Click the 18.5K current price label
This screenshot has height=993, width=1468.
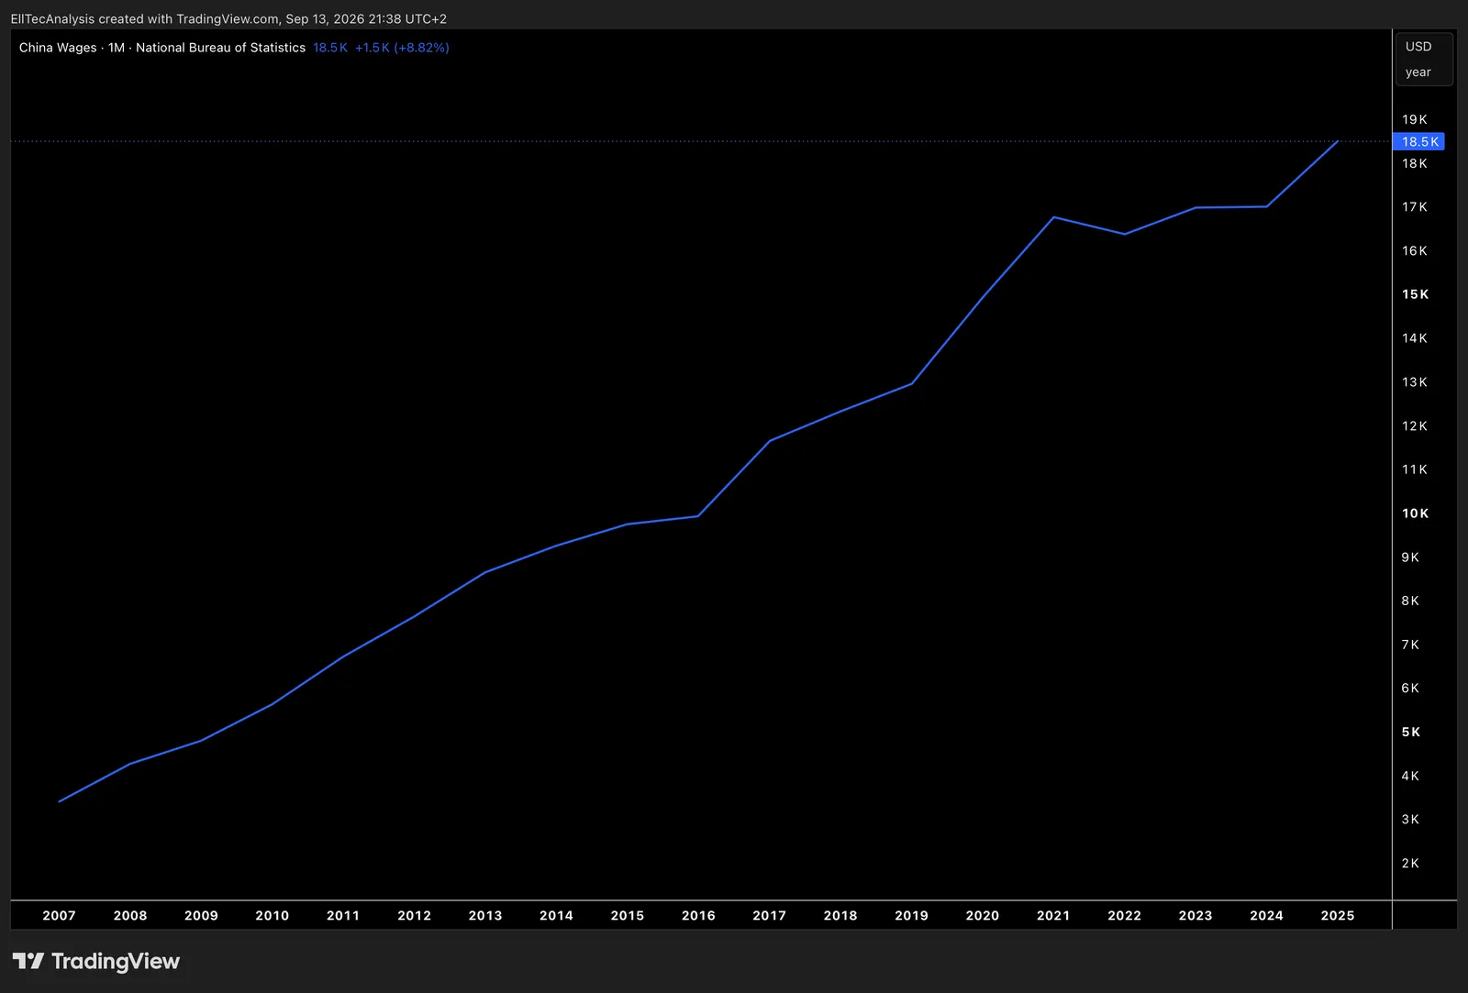pyautogui.click(x=1418, y=141)
